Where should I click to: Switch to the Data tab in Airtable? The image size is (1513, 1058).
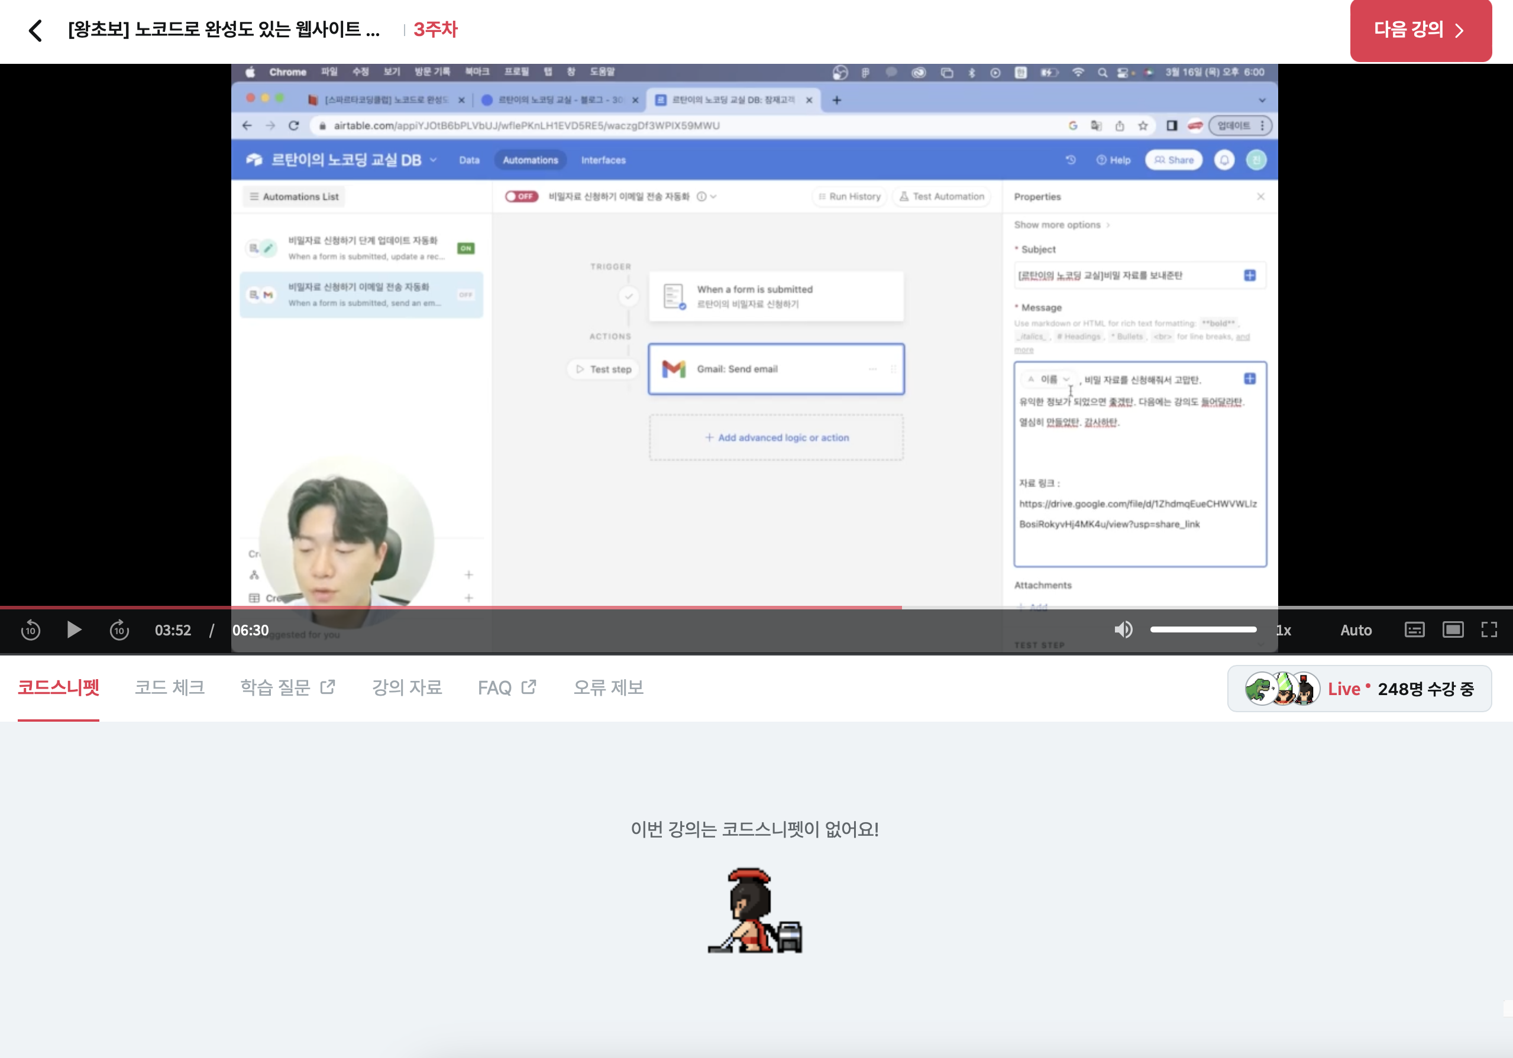click(469, 160)
